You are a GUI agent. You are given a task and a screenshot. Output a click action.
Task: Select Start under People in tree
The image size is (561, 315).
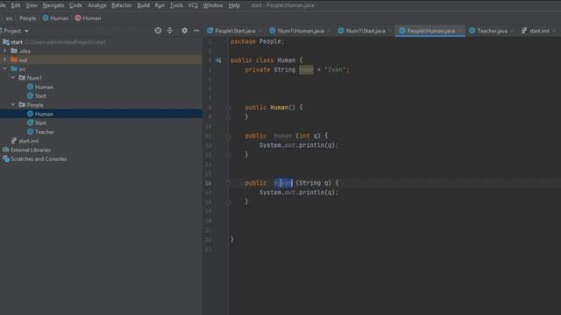point(40,122)
